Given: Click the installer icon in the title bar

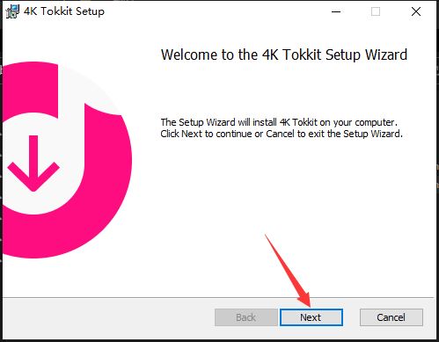Looking at the screenshot, I should (12, 11).
